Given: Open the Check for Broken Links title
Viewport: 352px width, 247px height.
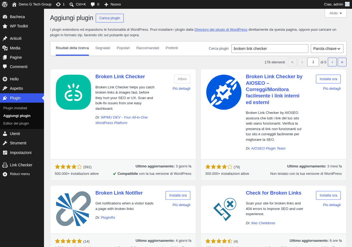Looking at the screenshot, I should 274,193.
